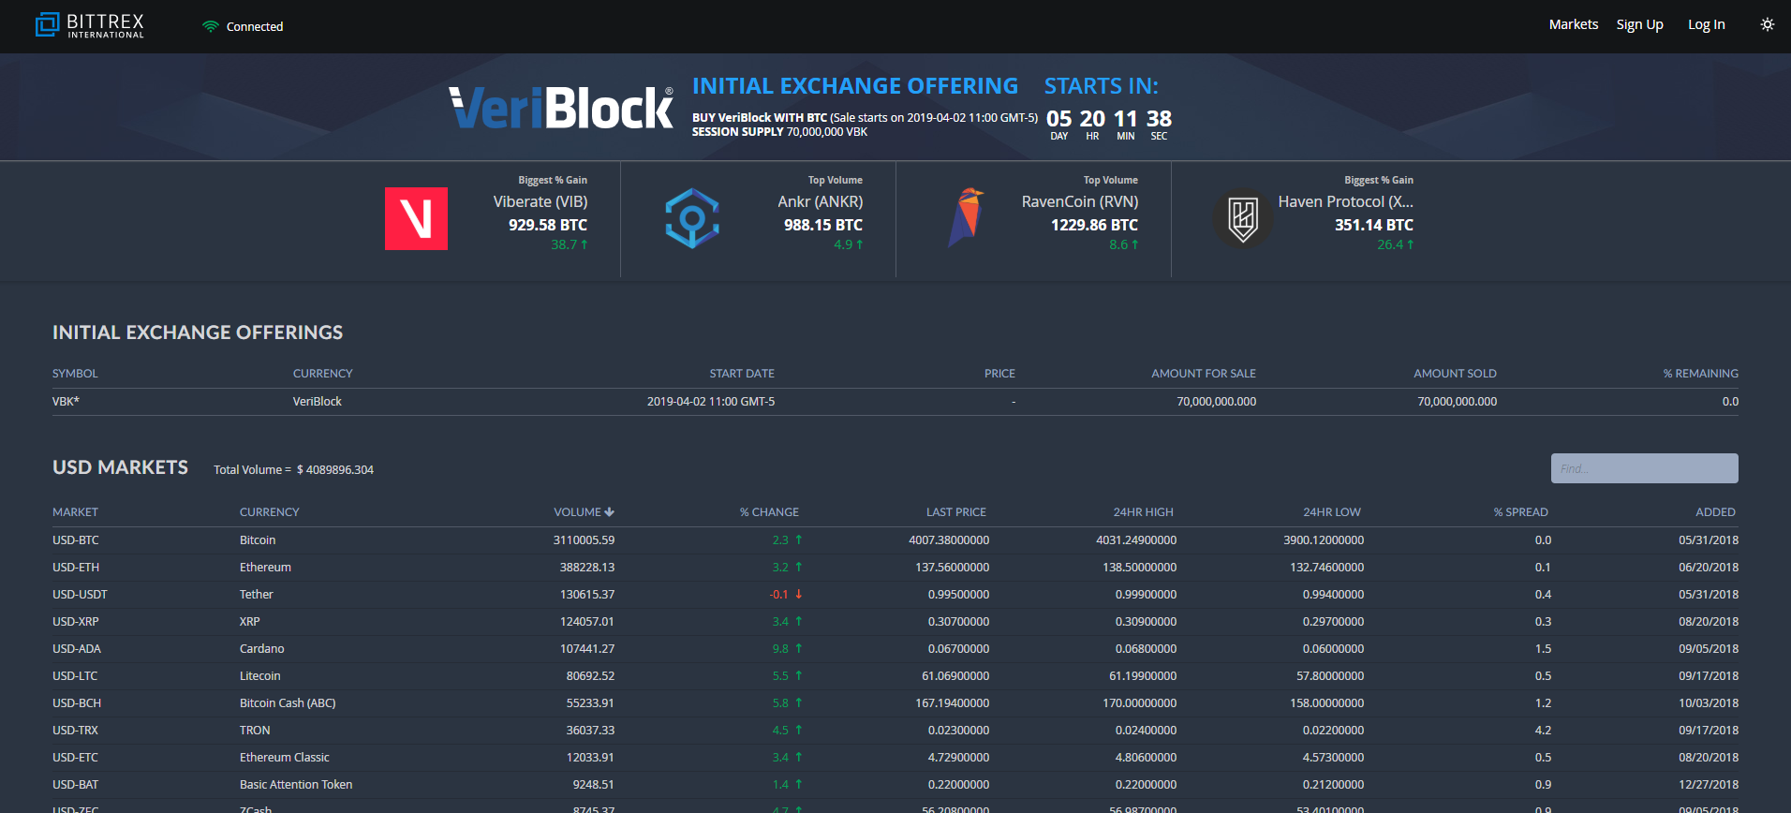
Task: Click the Find search field
Action: tap(1644, 468)
